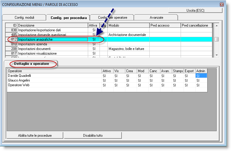Viewport: 231px width, 151px height.
Task: Sort by Descrizione column header
Action: point(53,25)
